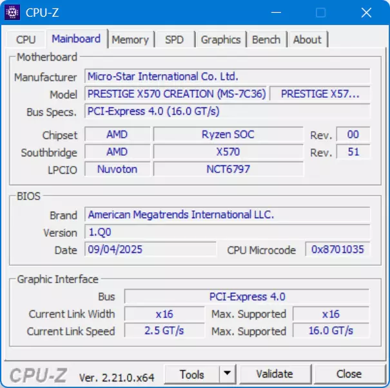Close window with the title bar X
The height and width of the screenshot is (388, 390).
click(x=366, y=12)
